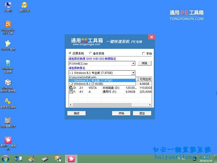Click the brush cleaner icon on the taskbar
Screen dimensions: 217x163
31,159
